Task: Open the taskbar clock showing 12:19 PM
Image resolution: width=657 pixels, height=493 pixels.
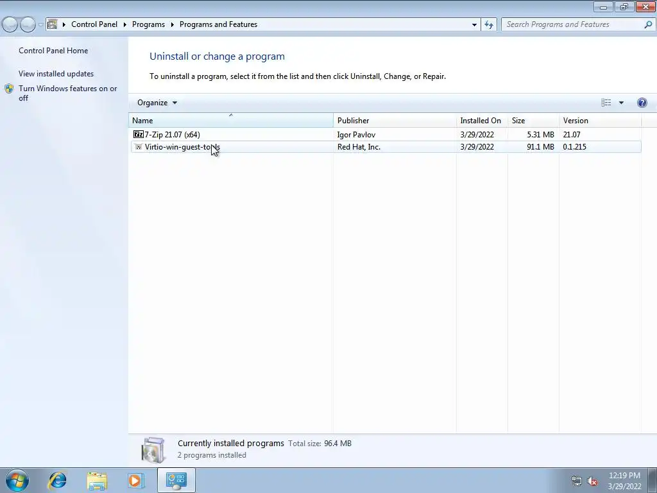Action: click(x=624, y=481)
